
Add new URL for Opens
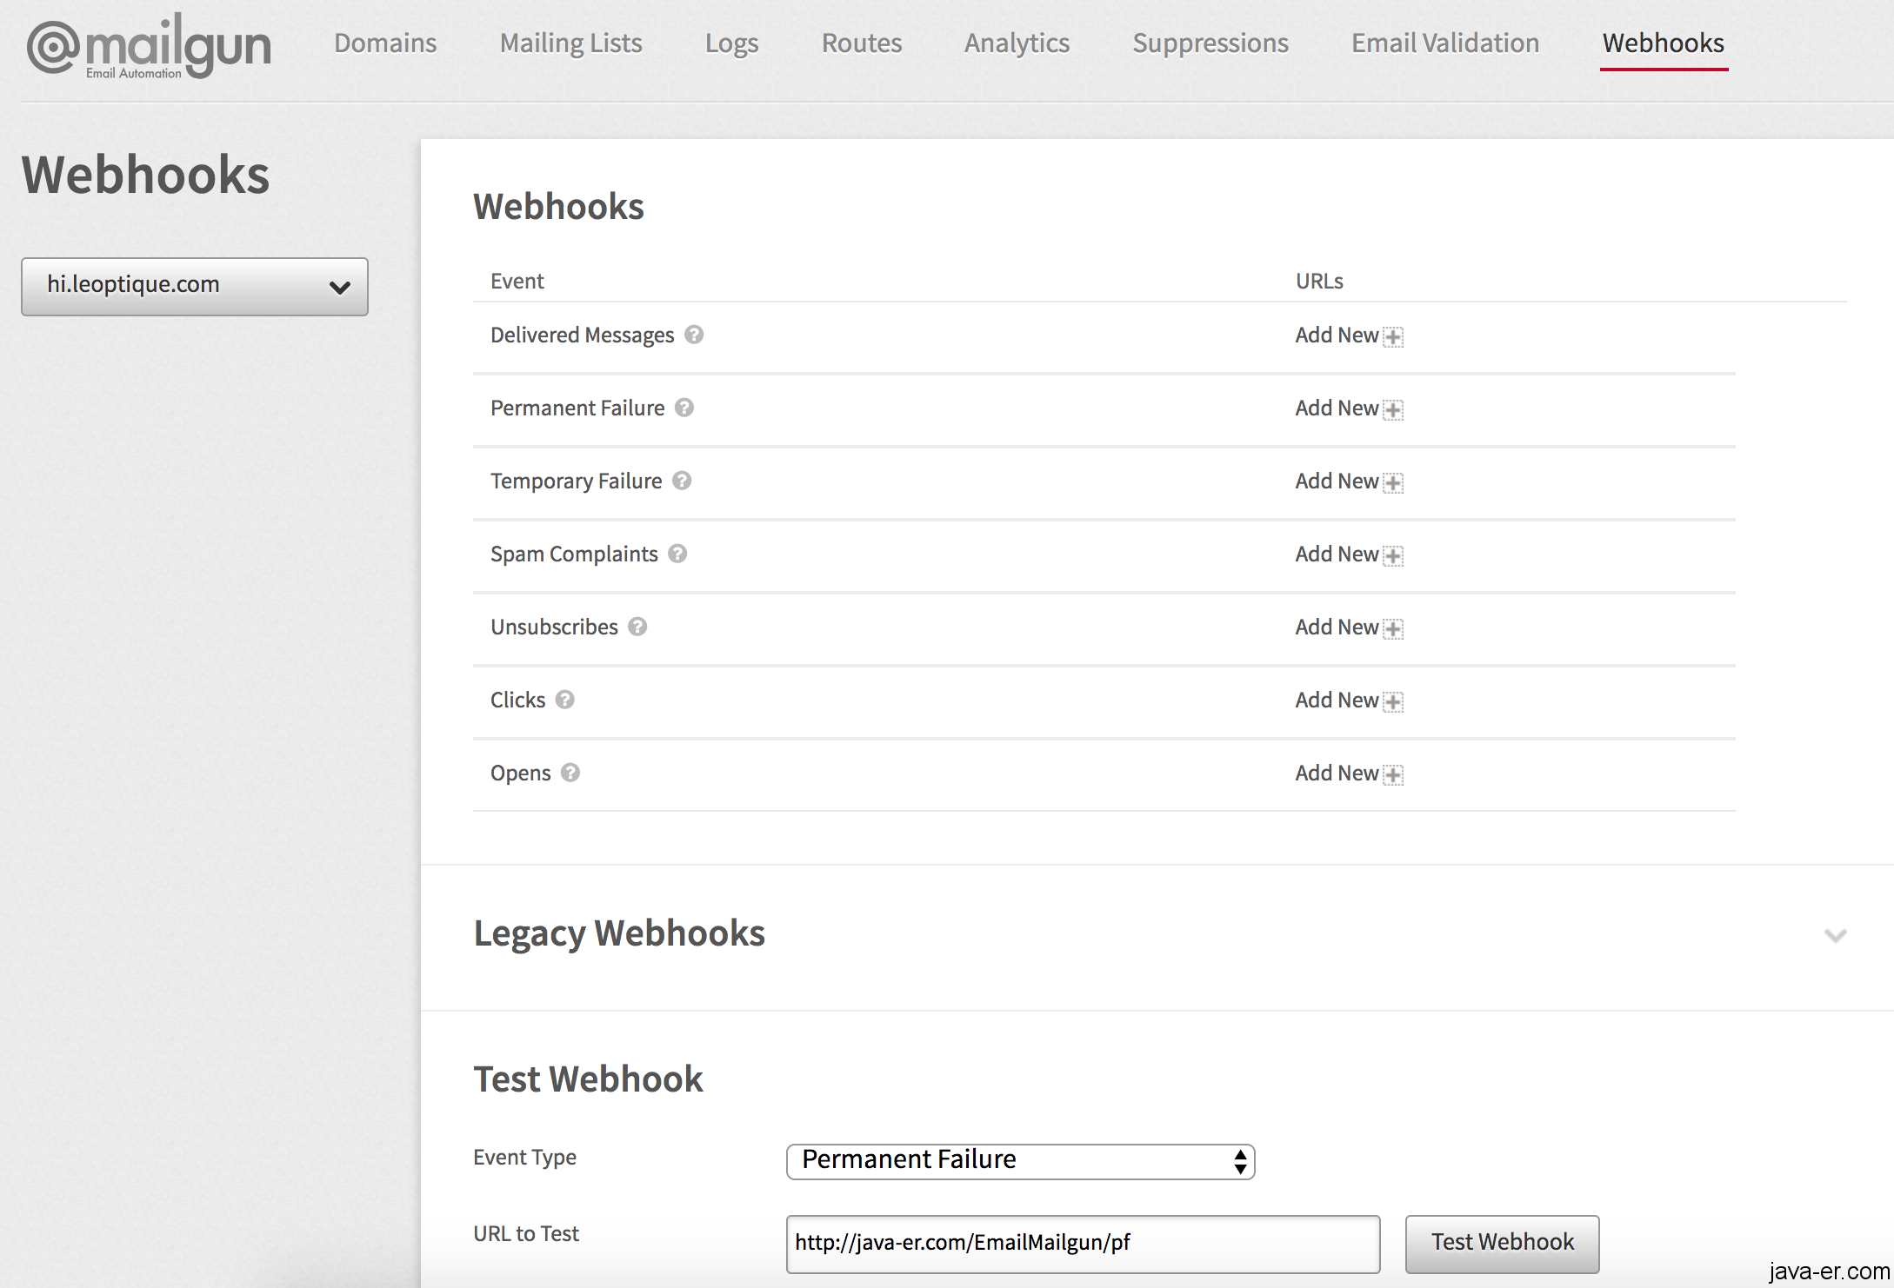[1349, 773]
